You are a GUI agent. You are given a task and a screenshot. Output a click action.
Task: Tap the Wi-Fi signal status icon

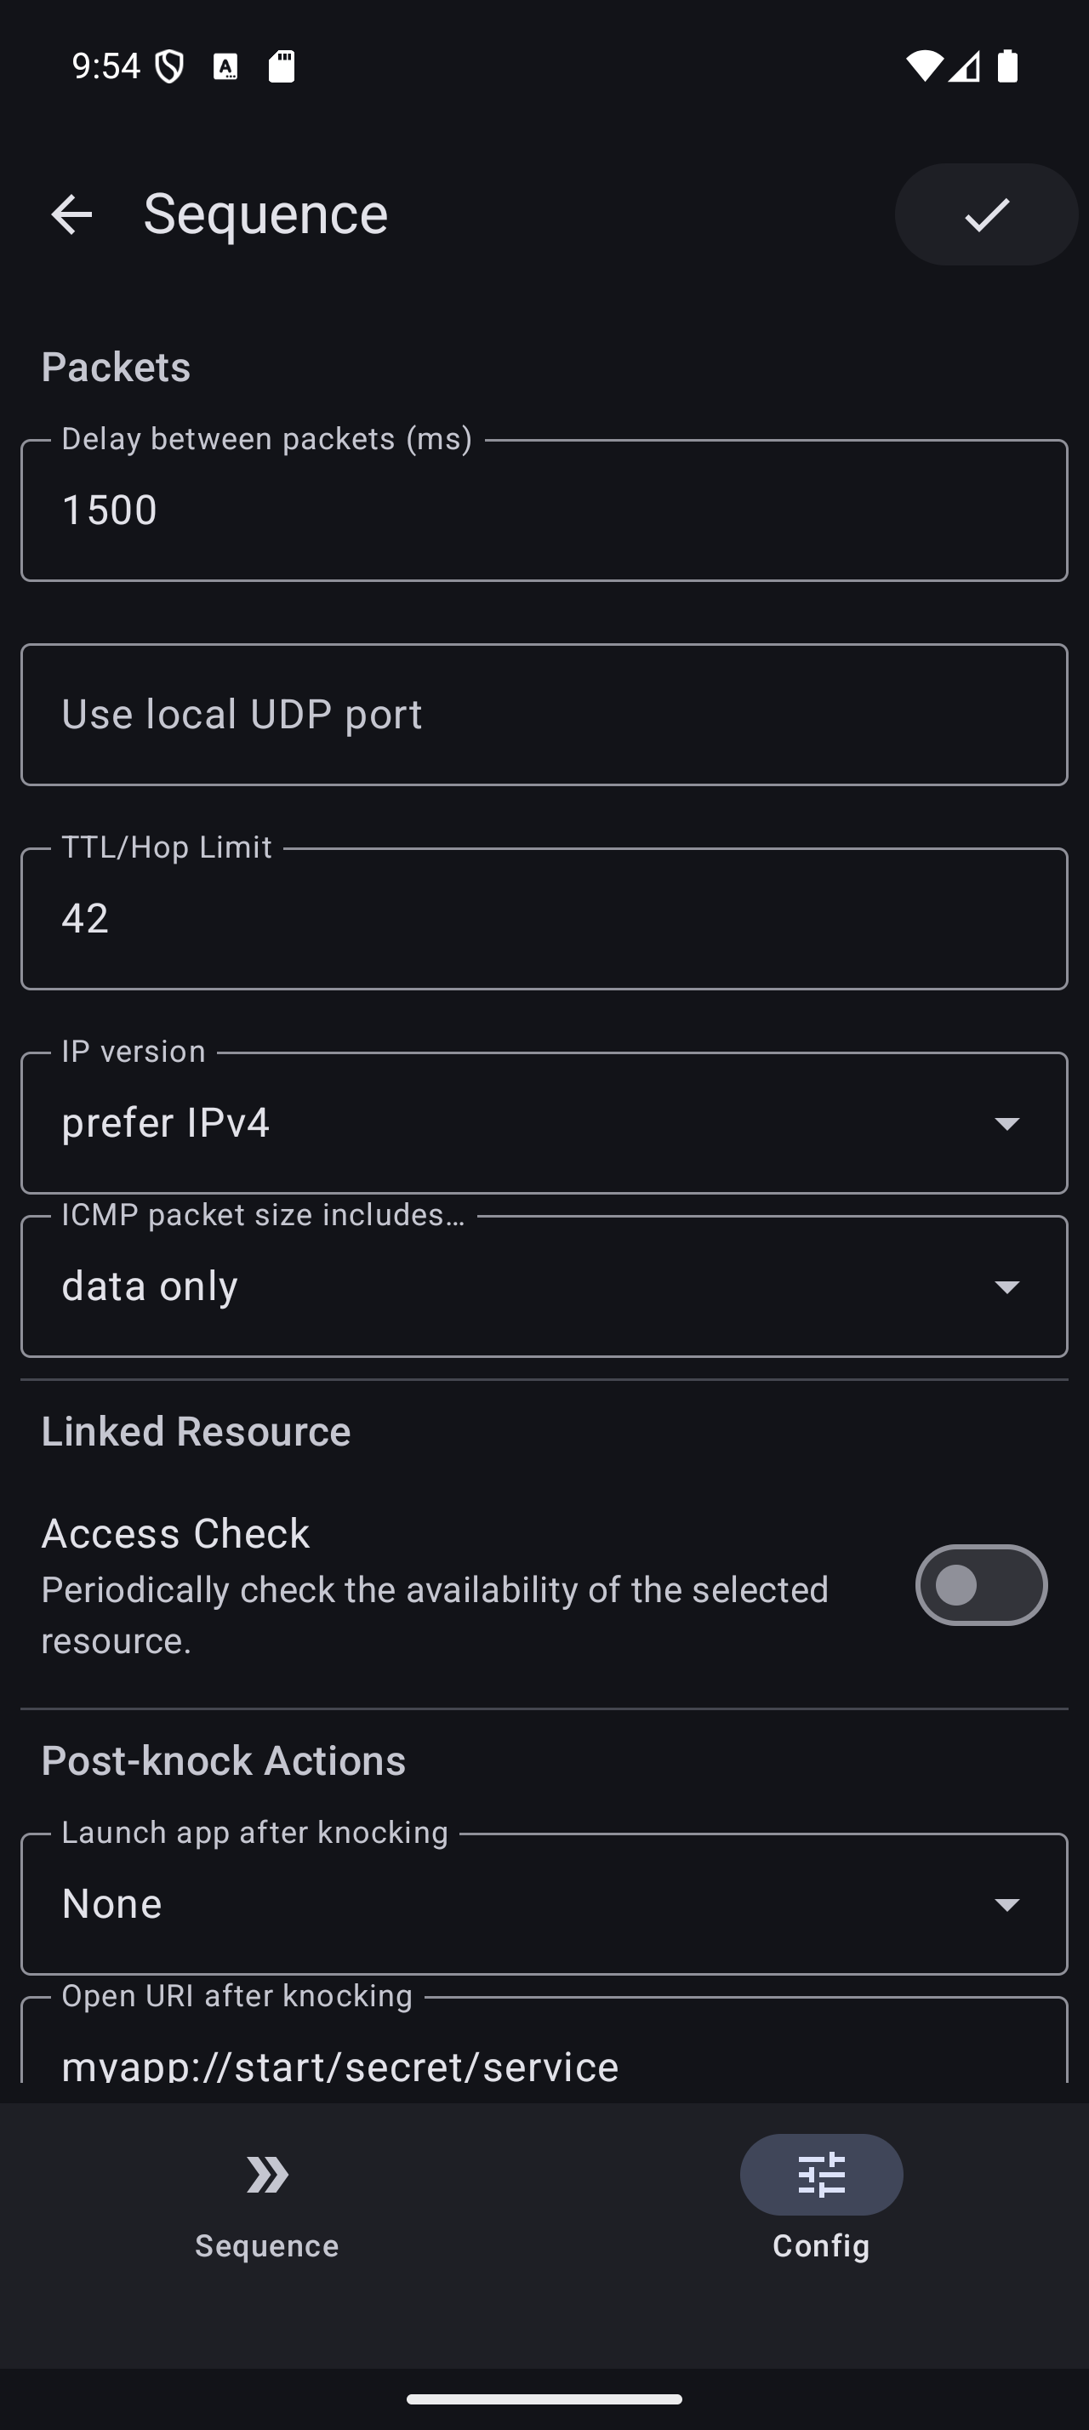click(x=923, y=66)
